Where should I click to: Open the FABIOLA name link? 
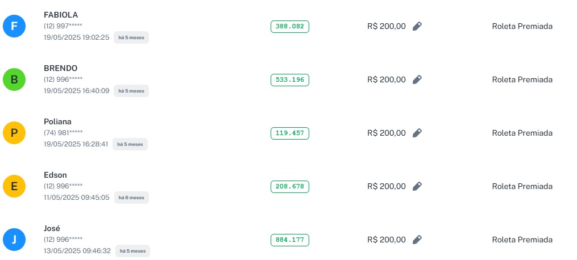coord(61,15)
